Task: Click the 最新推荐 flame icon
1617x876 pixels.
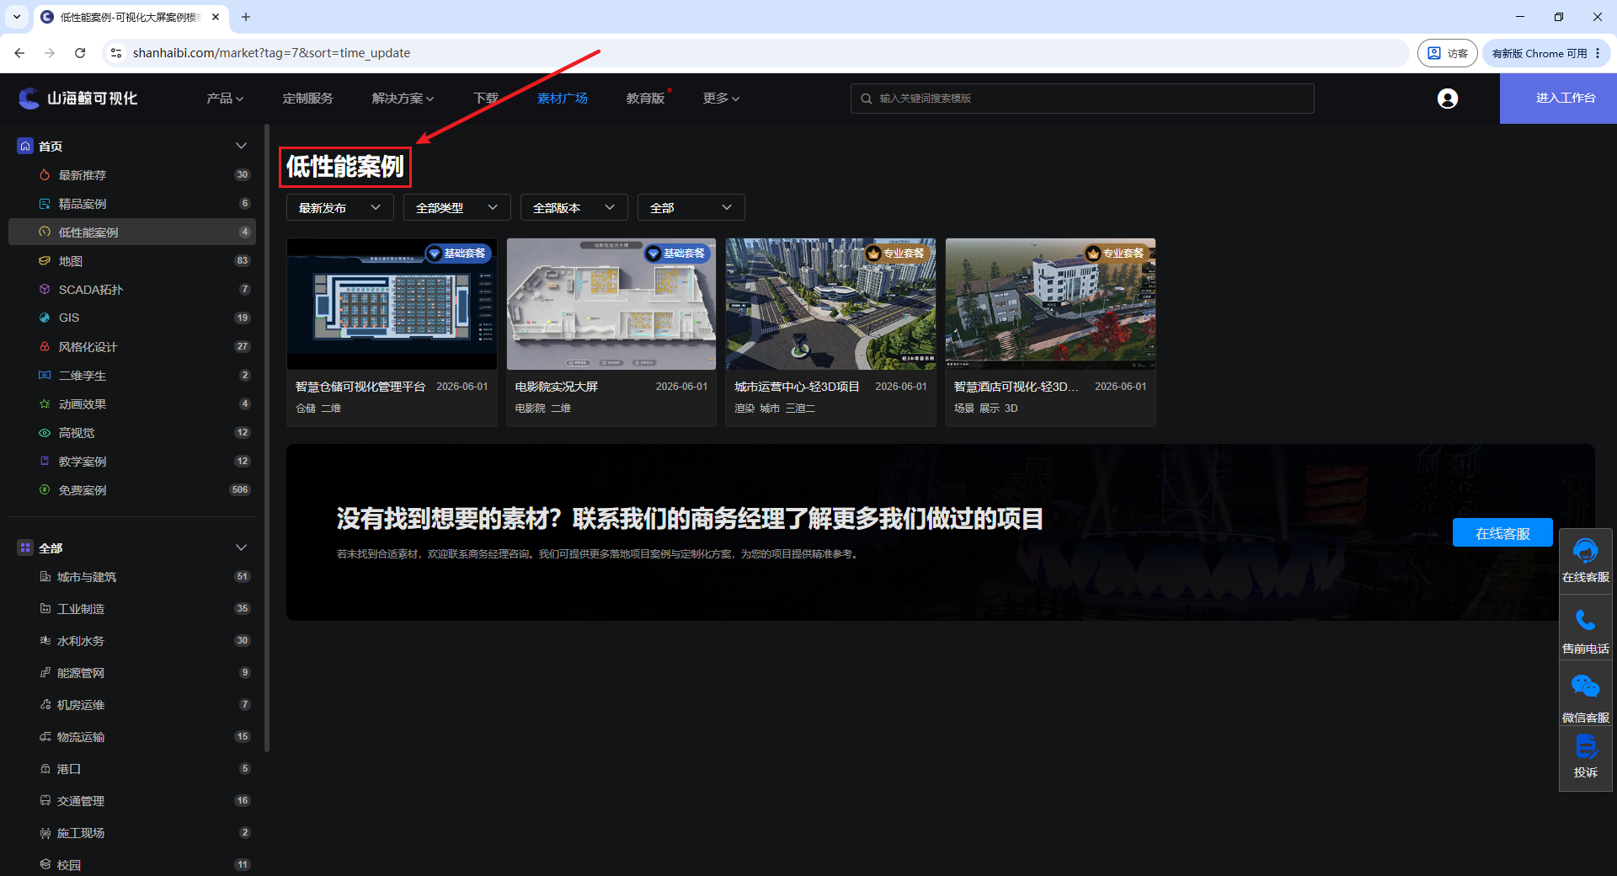Action: (45, 174)
